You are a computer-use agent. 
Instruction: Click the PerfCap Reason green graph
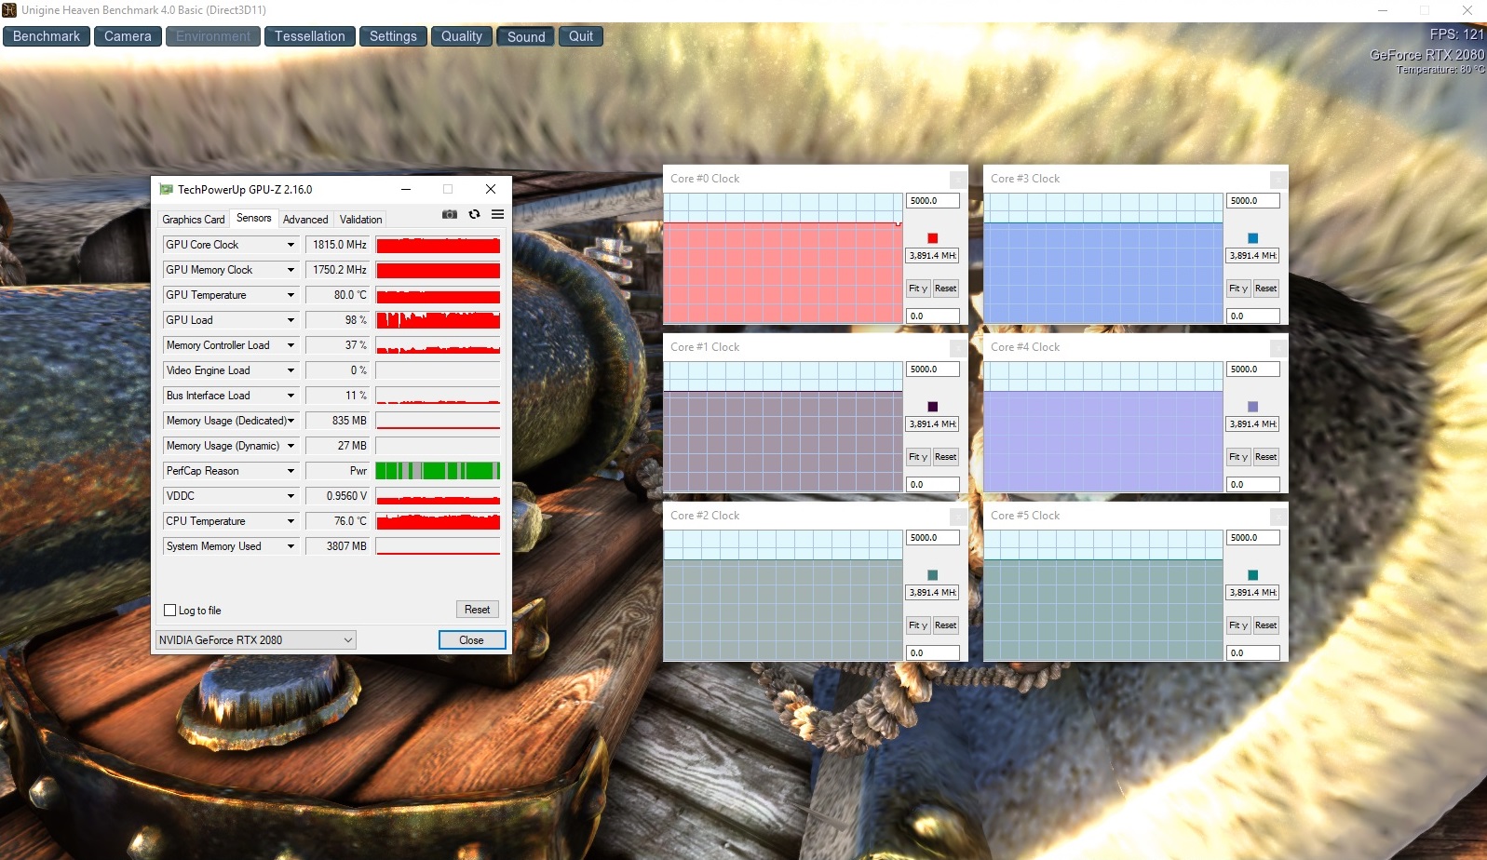click(438, 471)
